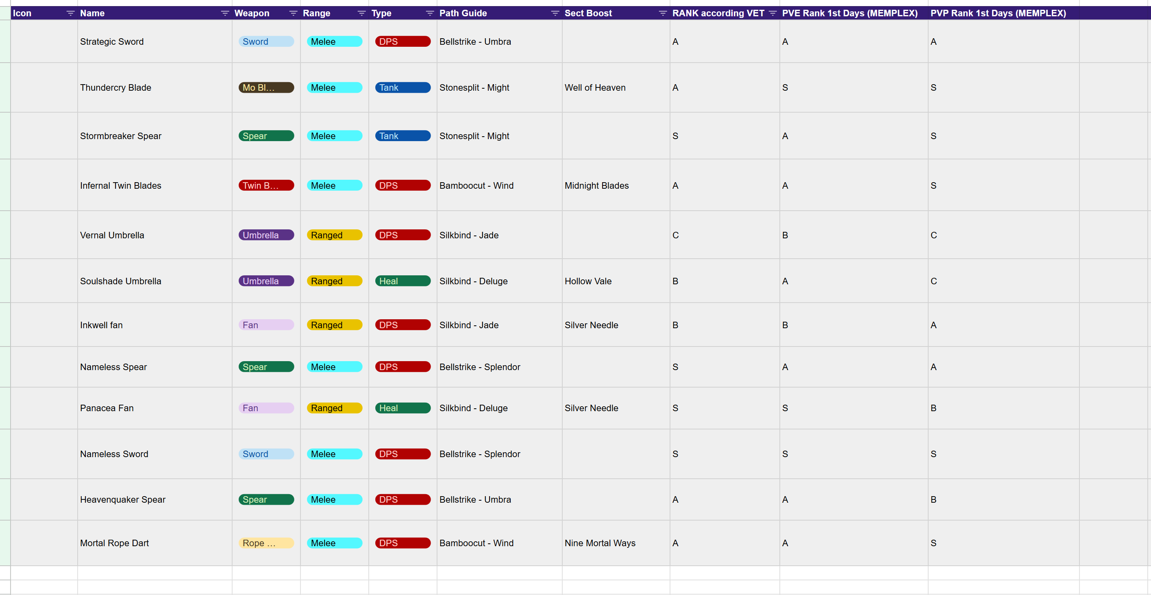
Task: Open filter for the Name column
Action: point(225,13)
